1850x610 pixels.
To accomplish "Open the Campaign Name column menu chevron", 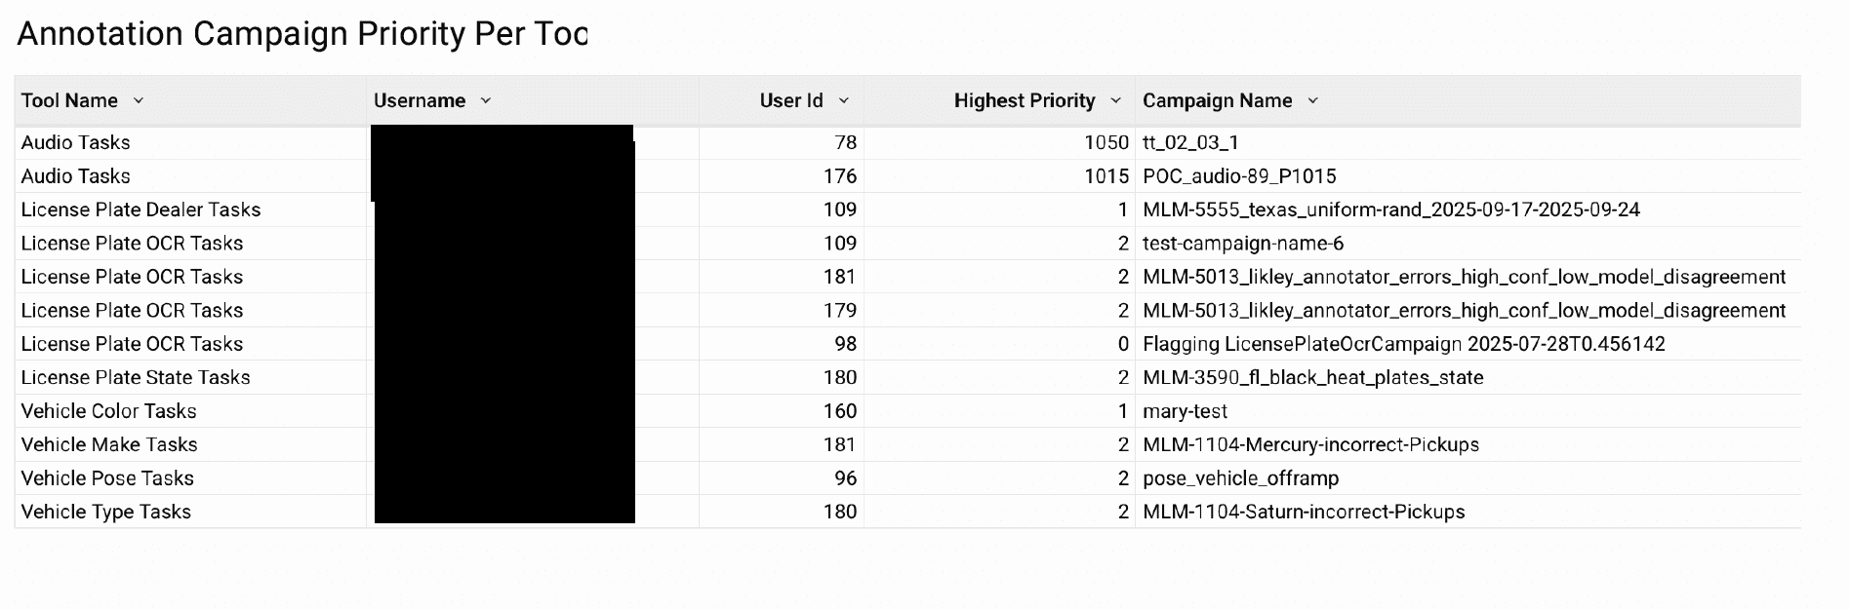I will 1312,100.
